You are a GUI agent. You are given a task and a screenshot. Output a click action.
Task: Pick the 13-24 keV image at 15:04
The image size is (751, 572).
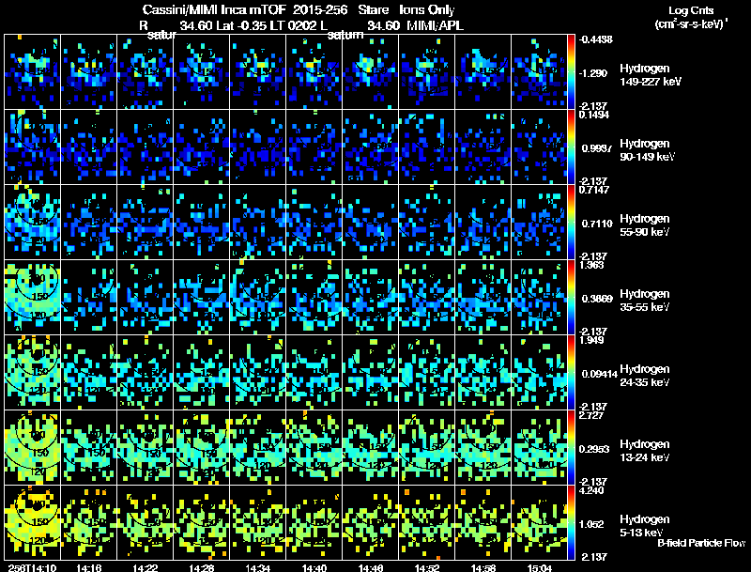(x=540, y=447)
